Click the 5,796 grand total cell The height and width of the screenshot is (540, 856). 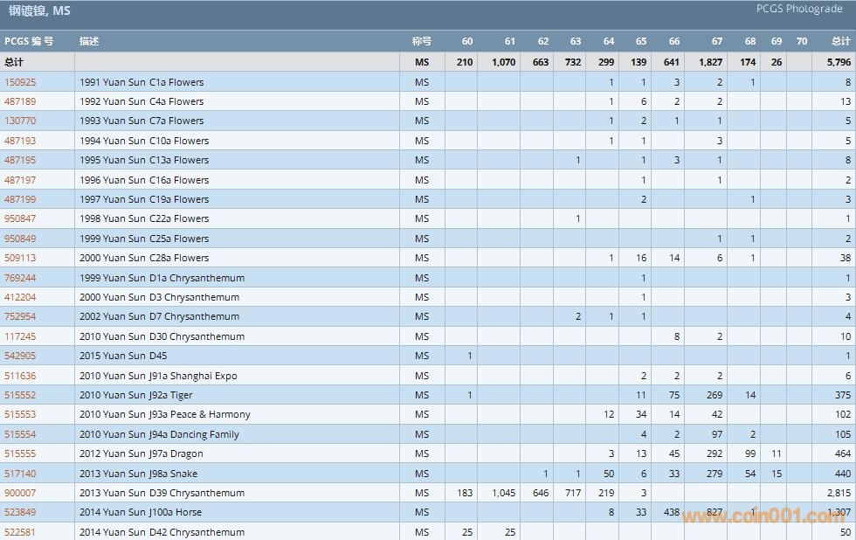point(838,62)
